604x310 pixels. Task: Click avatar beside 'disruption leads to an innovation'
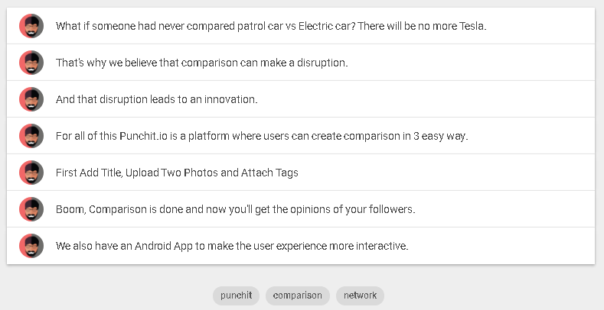[31, 99]
